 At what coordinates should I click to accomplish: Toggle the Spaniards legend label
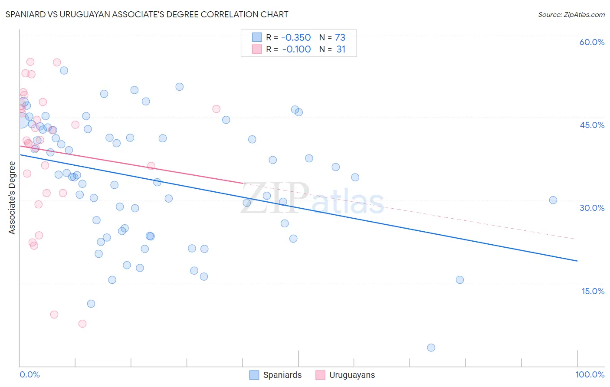pos(282,375)
